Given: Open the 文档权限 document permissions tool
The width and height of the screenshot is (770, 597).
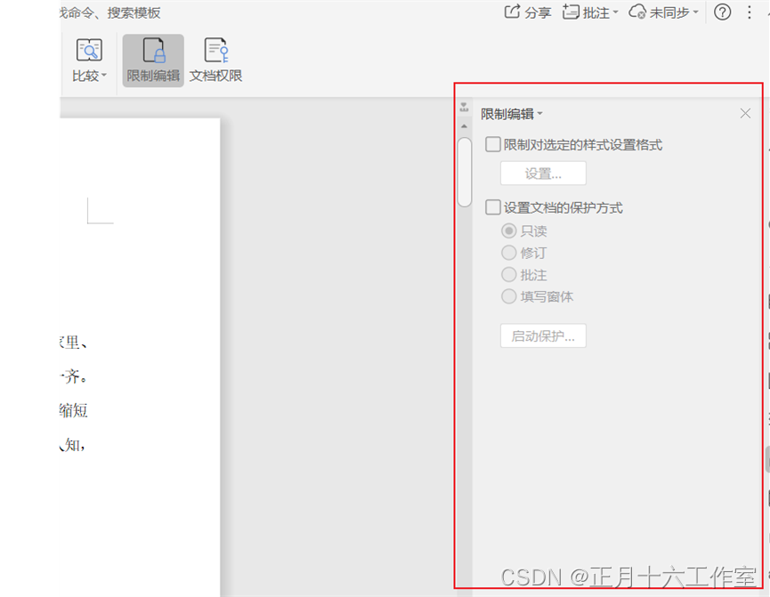Looking at the screenshot, I should pyautogui.click(x=216, y=61).
